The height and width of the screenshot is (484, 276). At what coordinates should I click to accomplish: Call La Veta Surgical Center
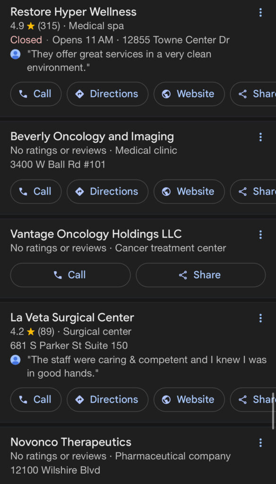(x=36, y=399)
